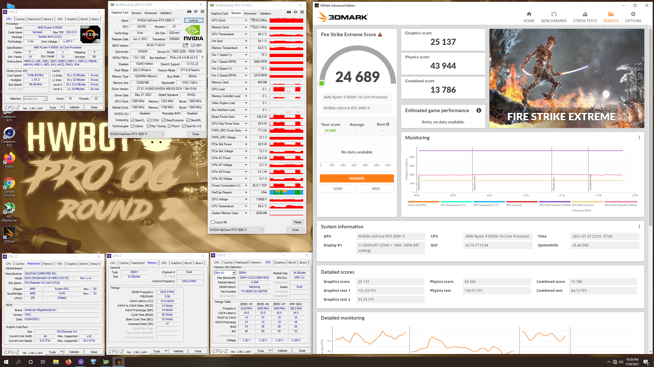The width and height of the screenshot is (654, 367).
Task: Switch to the Validation tab in GPU-Z Sensors window
Action: pos(265,14)
